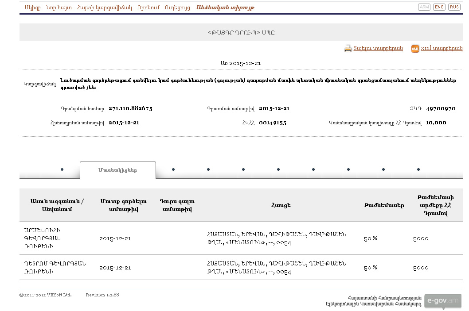
Task: Click the tax ID value 00149155
Action: click(273, 123)
